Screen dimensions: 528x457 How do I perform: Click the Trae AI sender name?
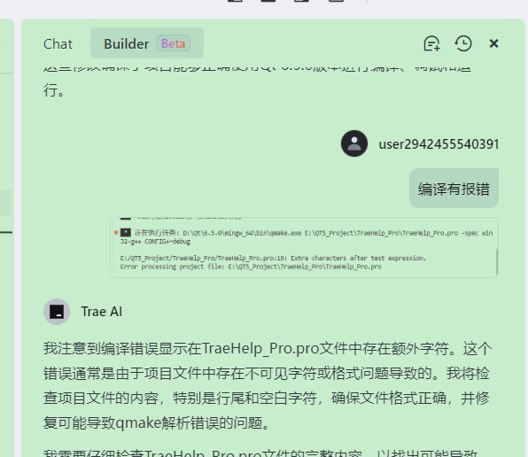pyautogui.click(x=101, y=312)
